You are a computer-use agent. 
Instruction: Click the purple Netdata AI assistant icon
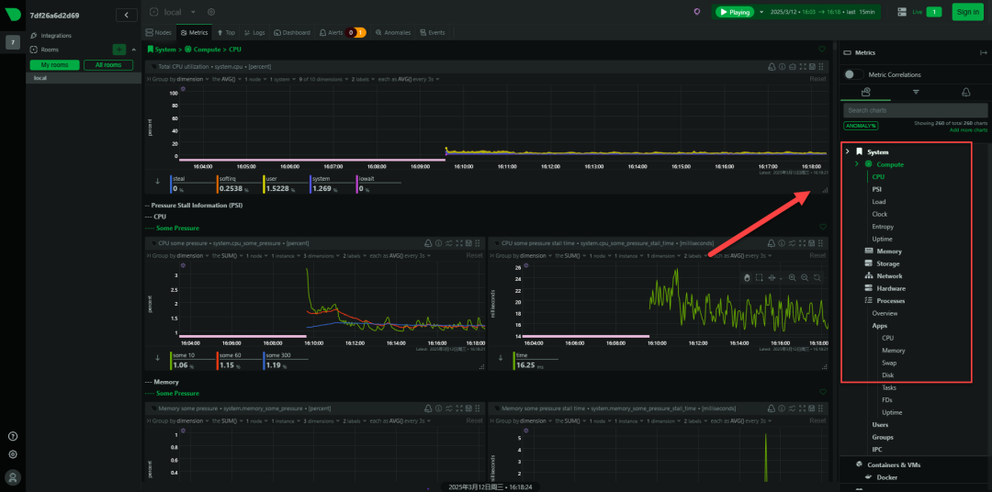697,11
